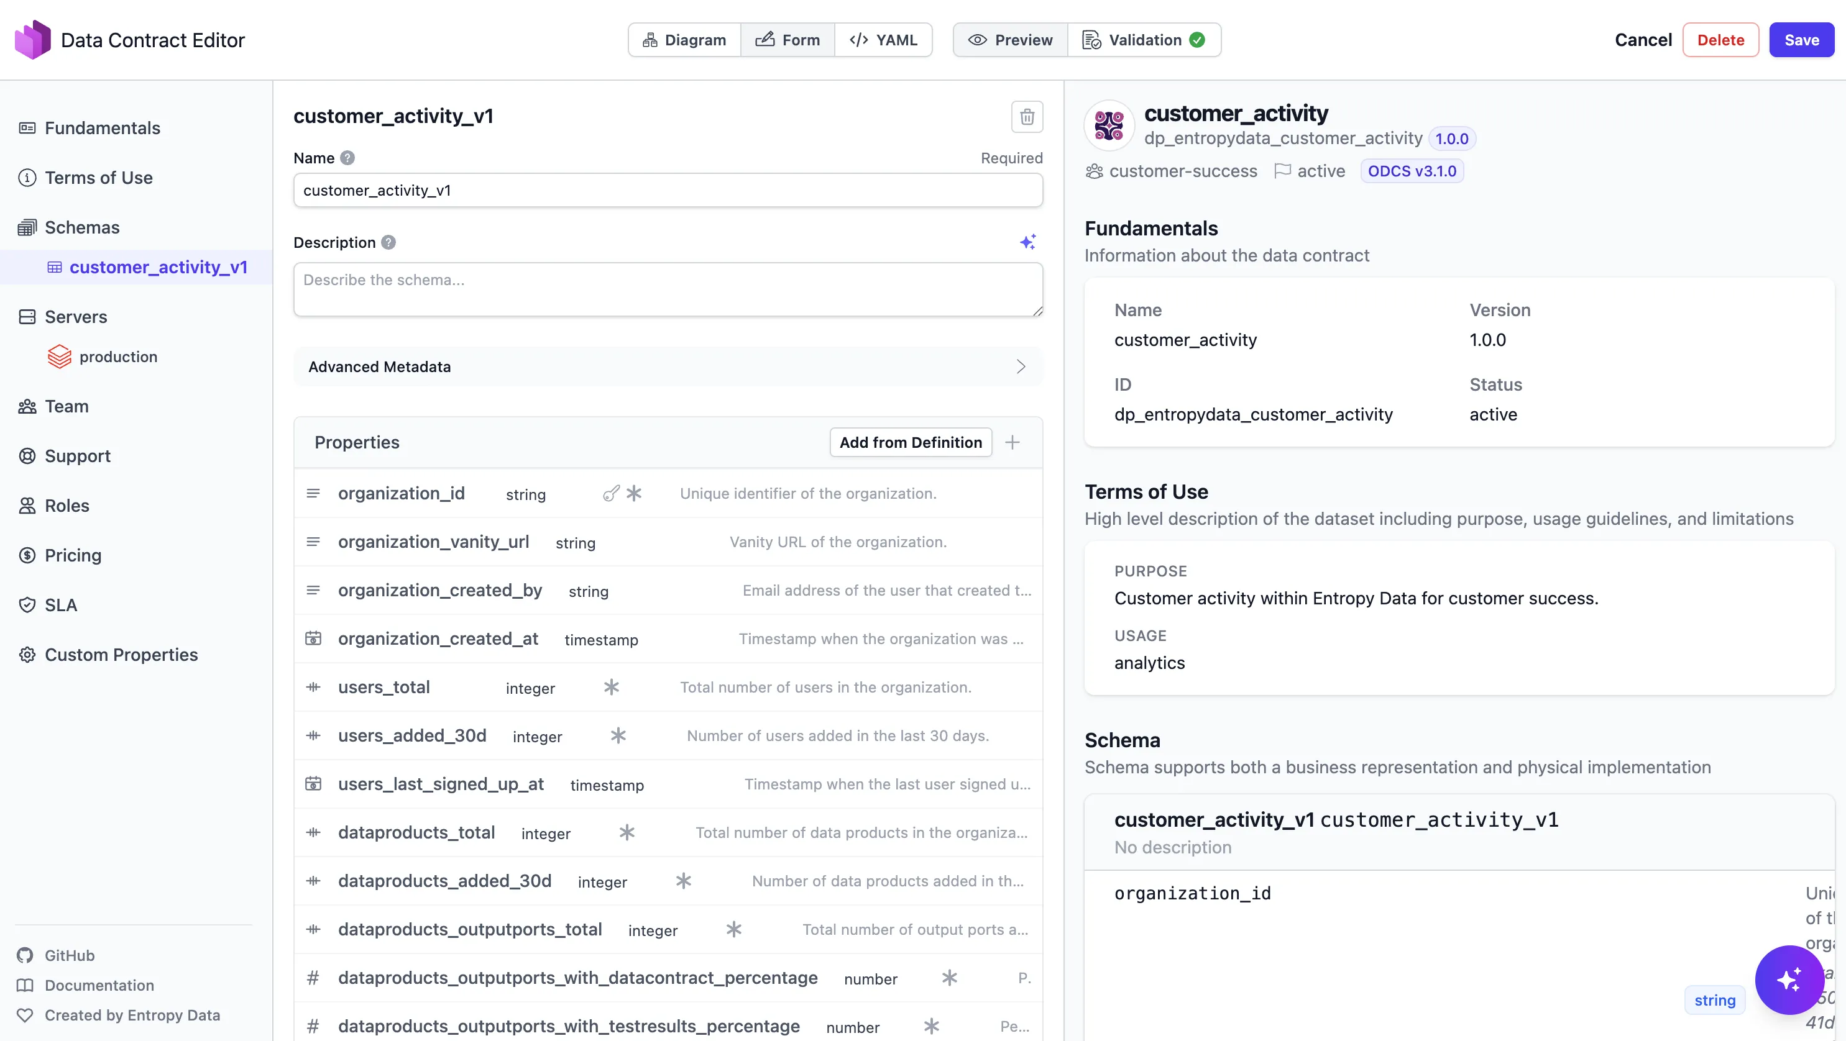Open the Diagram view
Screen dimensions: 1846x1041
(x=683, y=39)
